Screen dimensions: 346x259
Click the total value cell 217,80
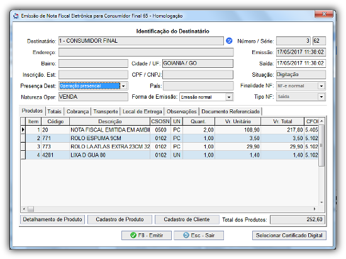click(282, 130)
